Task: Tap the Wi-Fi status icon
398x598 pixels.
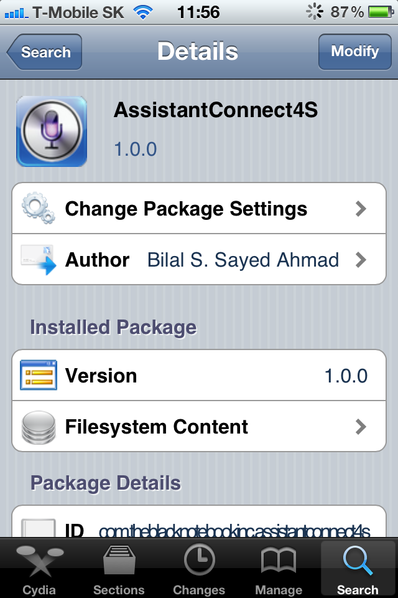Action: click(x=144, y=12)
